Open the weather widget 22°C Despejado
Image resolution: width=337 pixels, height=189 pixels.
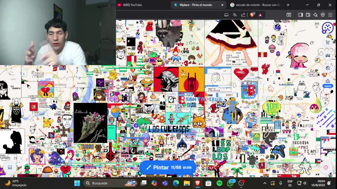click(x=16, y=183)
